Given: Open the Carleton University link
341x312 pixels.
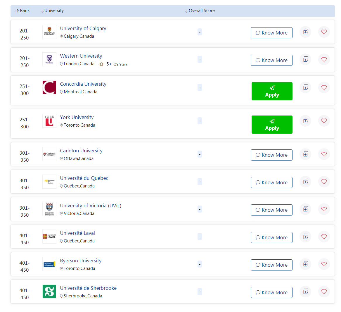Looking at the screenshot, I should (81, 151).
